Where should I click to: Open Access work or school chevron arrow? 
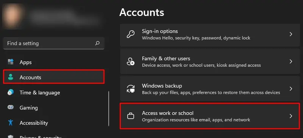(291, 116)
